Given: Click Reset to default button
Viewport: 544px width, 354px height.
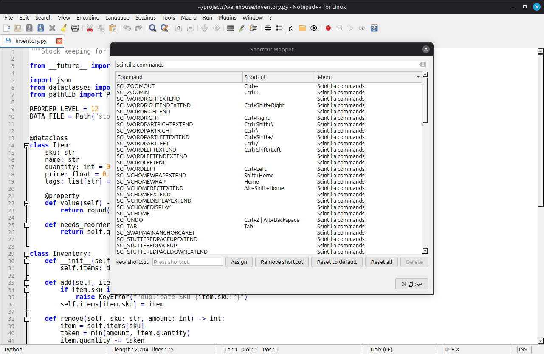Looking at the screenshot, I should [x=337, y=262].
